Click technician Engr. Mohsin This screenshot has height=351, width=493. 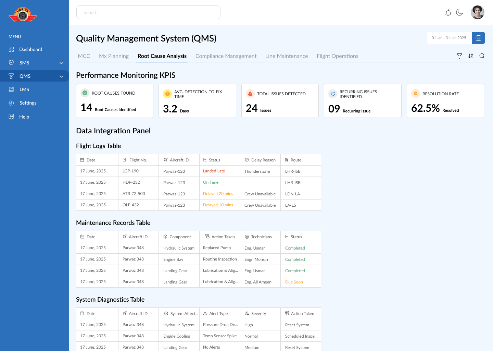pos(256,259)
